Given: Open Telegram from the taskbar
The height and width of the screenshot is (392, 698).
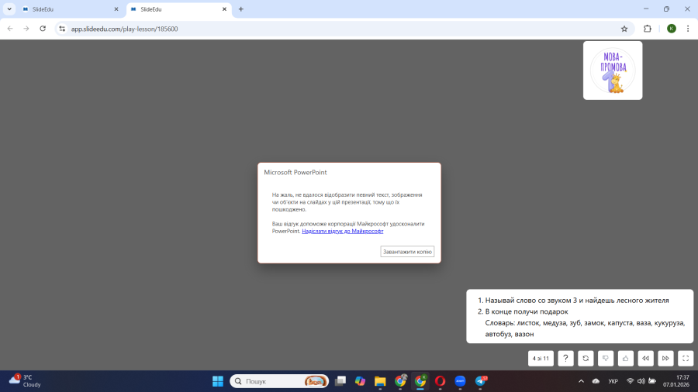Looking at the screenshot, I should pyautogui.click(x=481, y=381).
